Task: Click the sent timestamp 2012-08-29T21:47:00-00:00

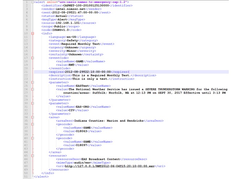Action: 75,13
